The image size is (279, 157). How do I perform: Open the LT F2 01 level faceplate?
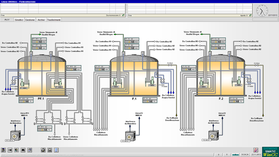(x=189, y=68)
